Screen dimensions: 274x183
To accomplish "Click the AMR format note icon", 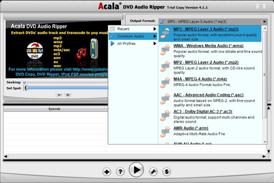I will tap(165, 132).
